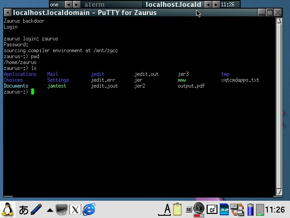Screen dimensions: 290x218
Task: Open the Internet Explorer style browser icon
Action: coord(89,209)
